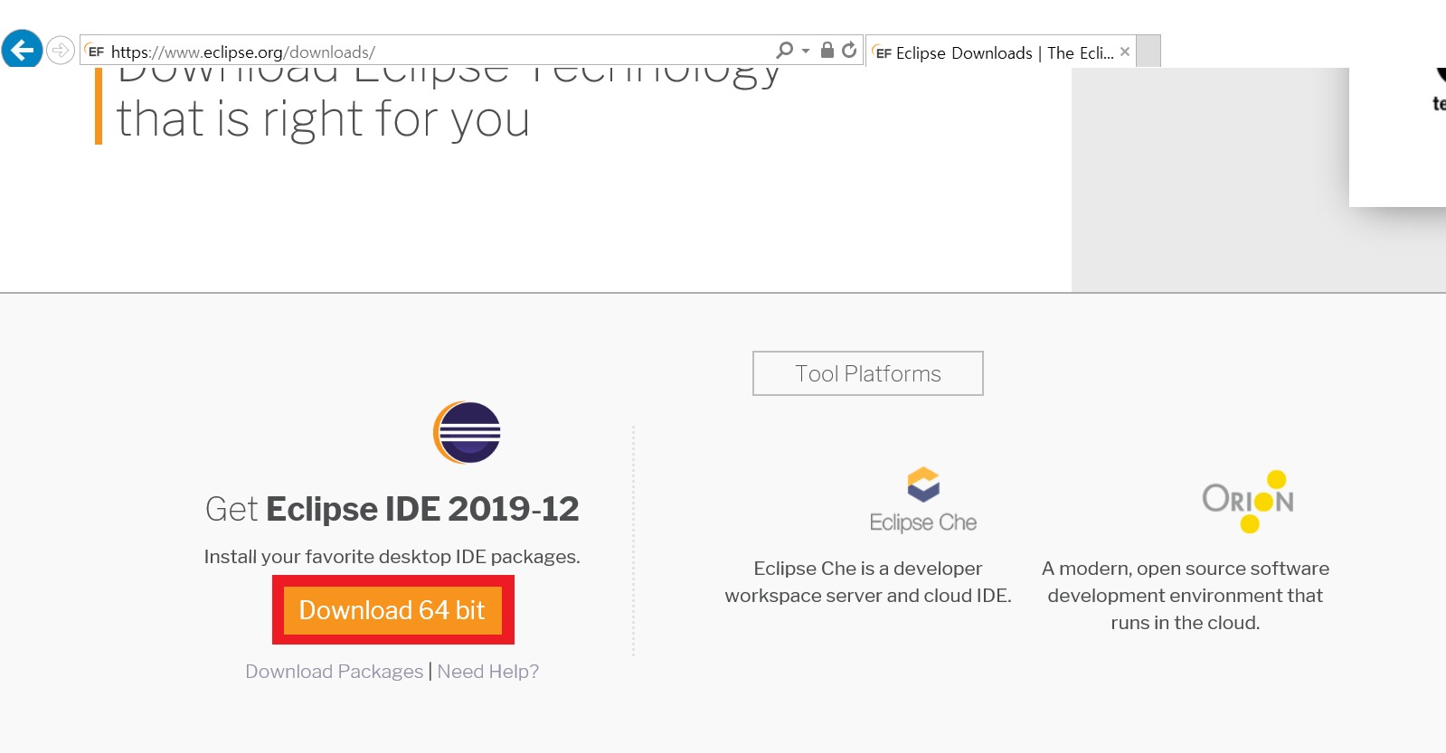Viewport: 1446px width, 753px height.
Task: Click the padlock security icon
Action: click(x=827, y=50)
